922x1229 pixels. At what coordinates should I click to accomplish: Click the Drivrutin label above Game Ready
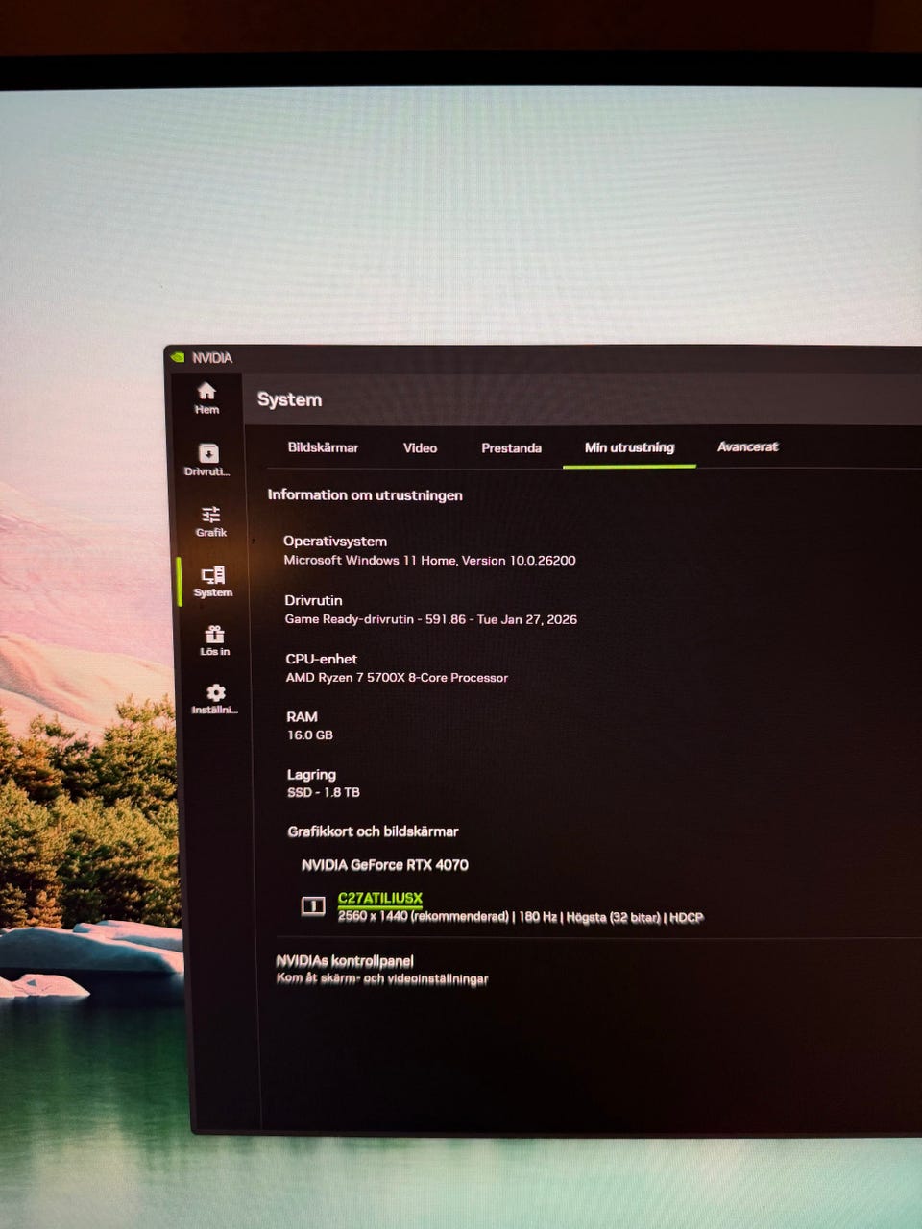point(313,600)
